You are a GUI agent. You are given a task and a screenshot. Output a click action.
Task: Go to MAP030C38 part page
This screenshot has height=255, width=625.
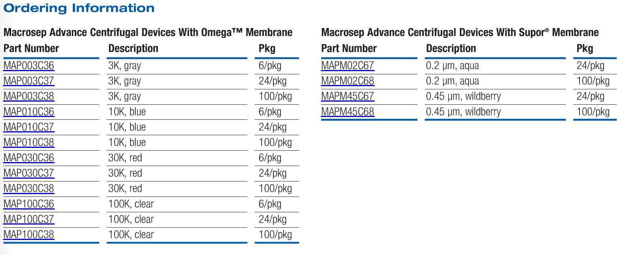29,189
